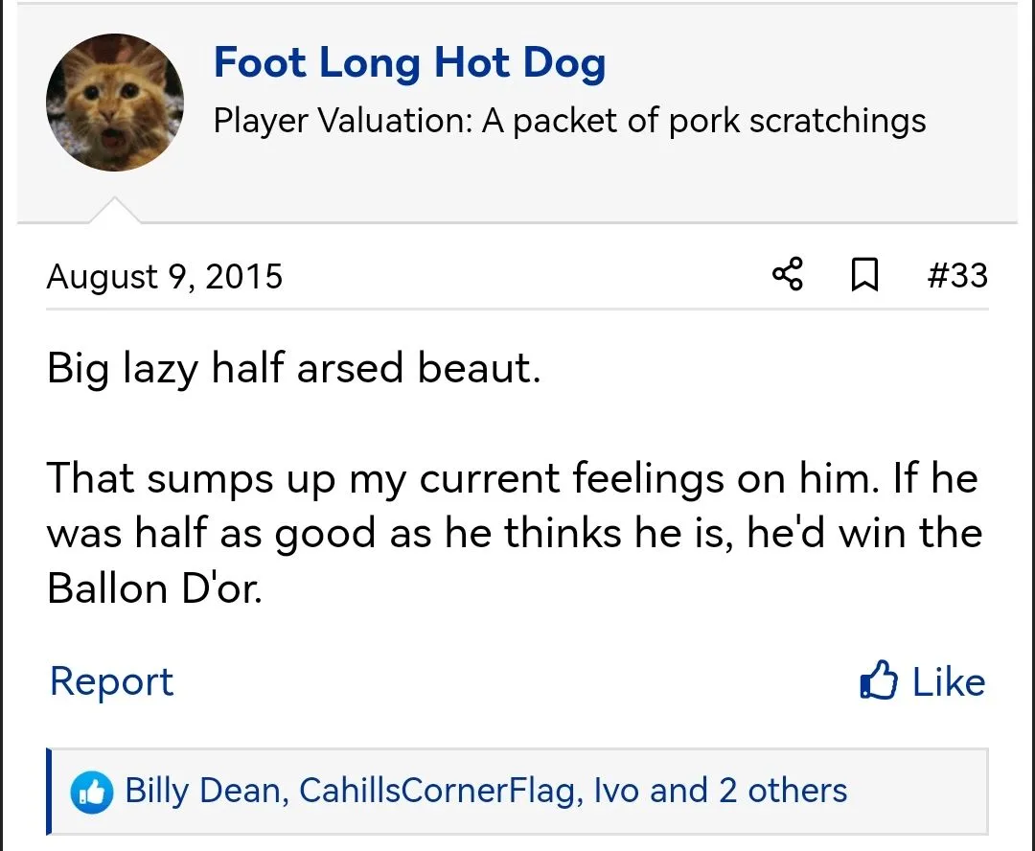Click the thumbs-up icon beside Like

pos(878,682)
